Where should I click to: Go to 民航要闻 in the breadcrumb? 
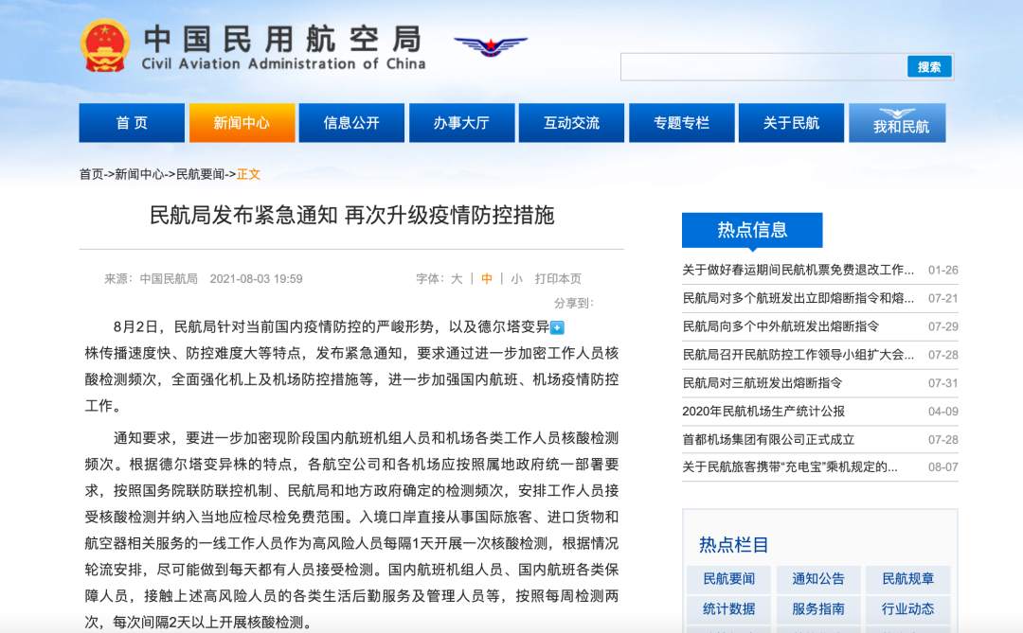[200, 174]
